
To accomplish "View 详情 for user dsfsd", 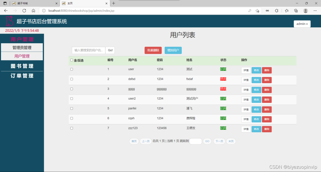I will pyautogui.click(x=246, y=80).
